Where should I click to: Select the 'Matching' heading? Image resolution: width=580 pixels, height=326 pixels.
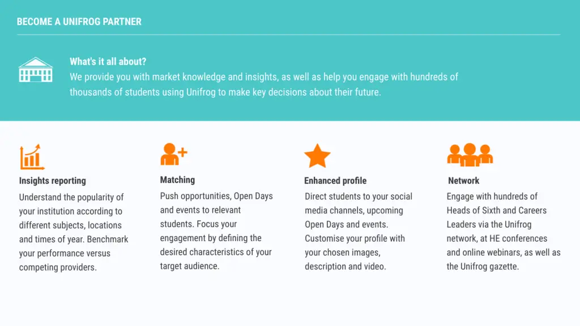177,180
